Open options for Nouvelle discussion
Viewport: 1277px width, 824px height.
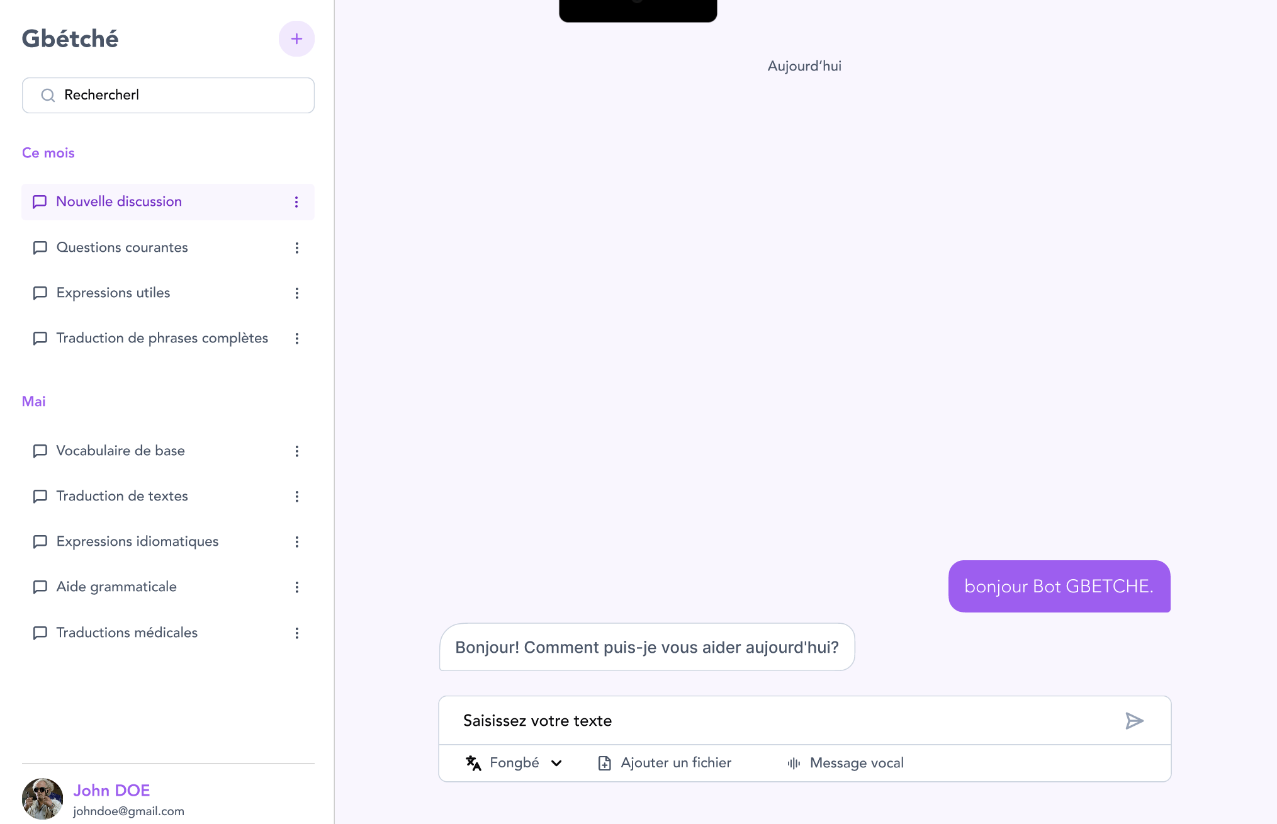click(296, 202)
